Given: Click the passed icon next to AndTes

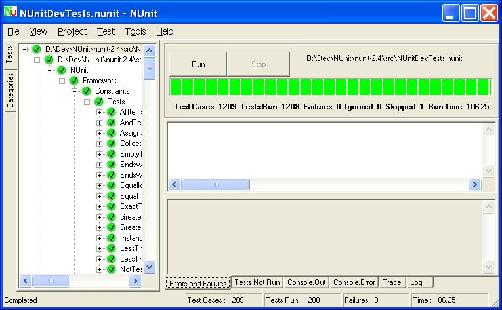Looking at the screenshot, I should (111, 123).
